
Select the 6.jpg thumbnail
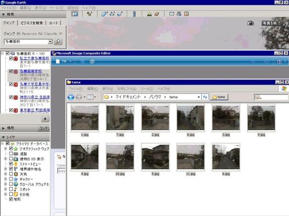click(x=226, y=157)
